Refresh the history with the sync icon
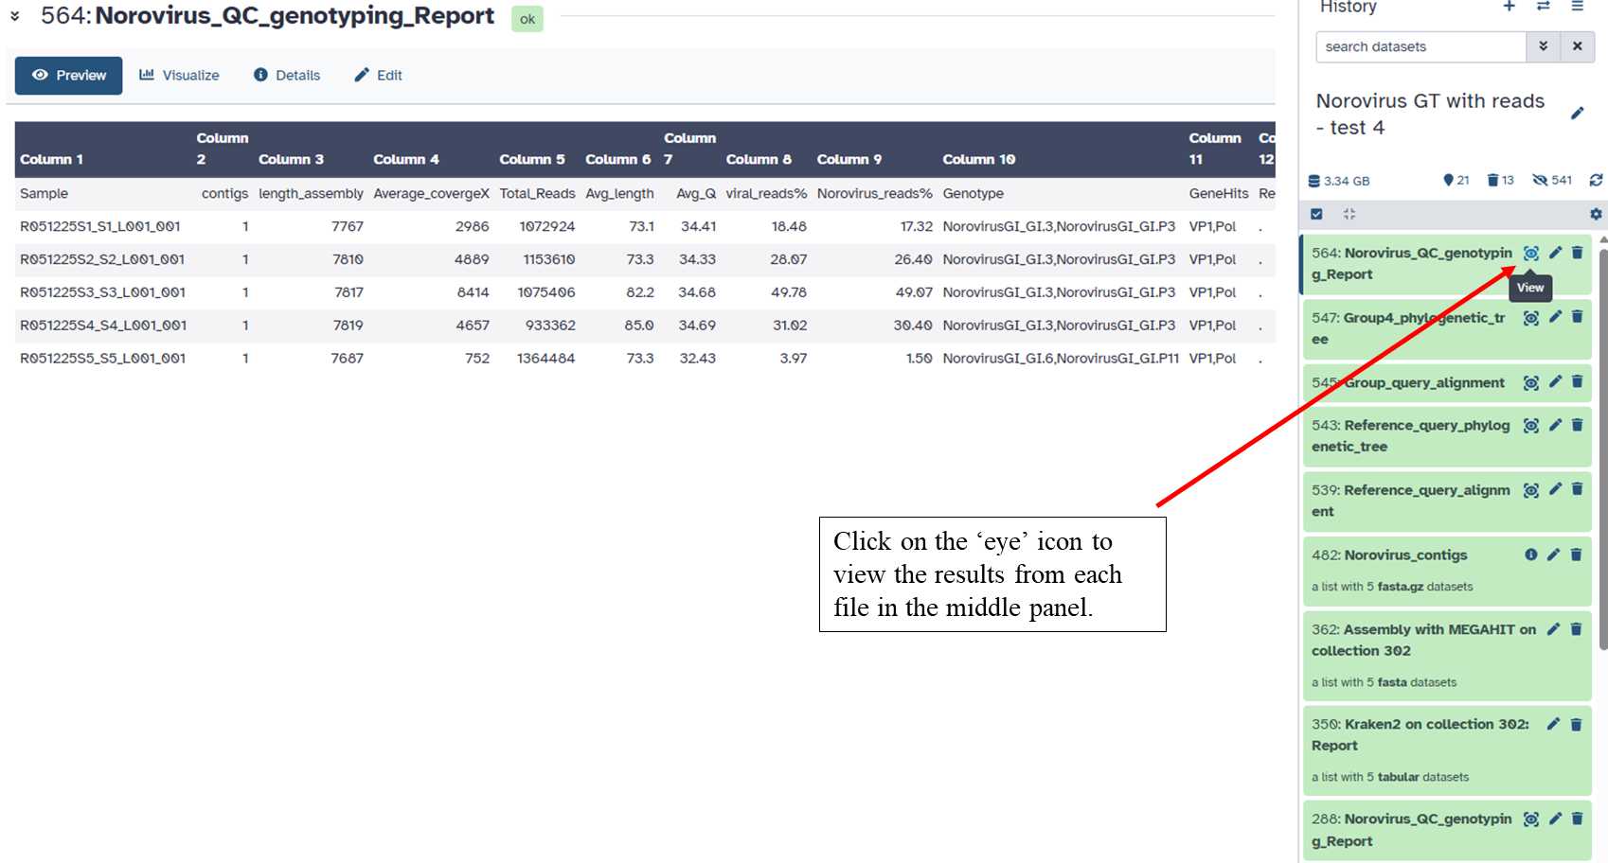1608x863 pixels. [x=1596, y=180]
